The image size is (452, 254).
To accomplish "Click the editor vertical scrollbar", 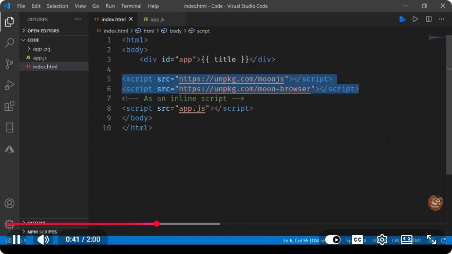I will pos(449,104).
